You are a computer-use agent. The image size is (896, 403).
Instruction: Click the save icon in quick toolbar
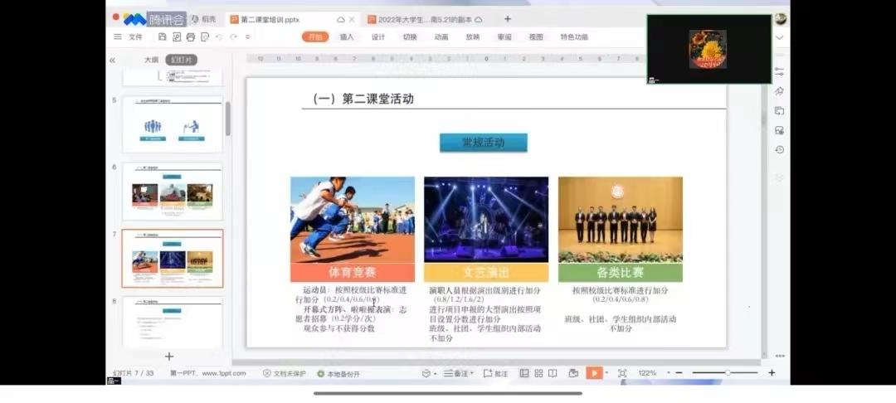163,37
